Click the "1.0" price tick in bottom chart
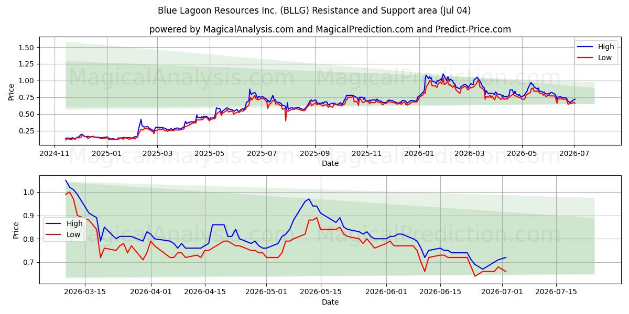Image resolution: width=629 pixels, height=314 pixels. coord(29,193)
